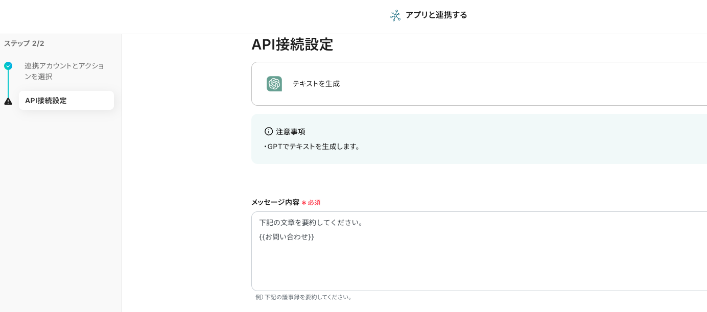Click the テキストを生成 action label

pyautogui.click(x=316, y=84)
